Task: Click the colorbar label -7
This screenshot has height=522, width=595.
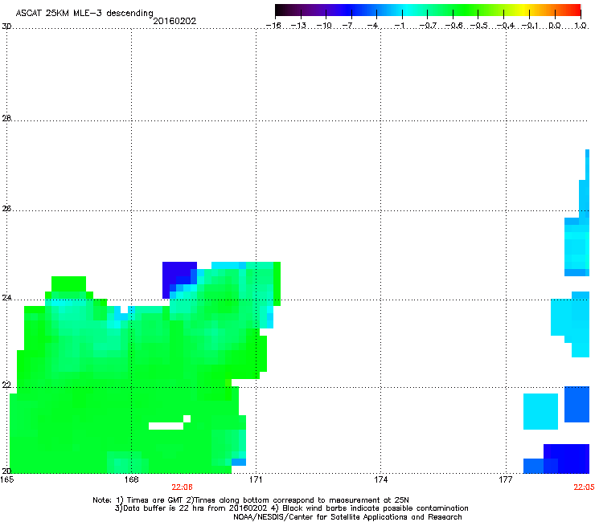Action: click(347, 26)
